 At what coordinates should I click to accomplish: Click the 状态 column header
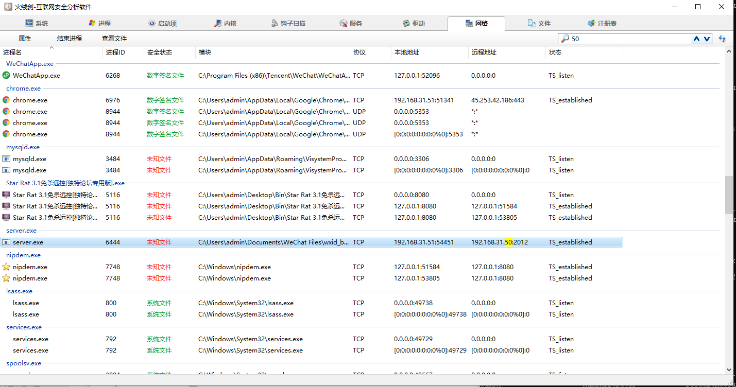(x=585, y=52)
